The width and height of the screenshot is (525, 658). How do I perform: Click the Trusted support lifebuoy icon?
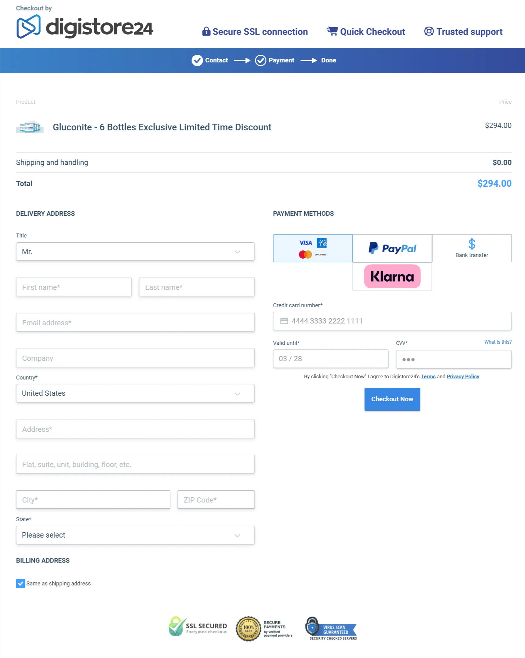429,31
